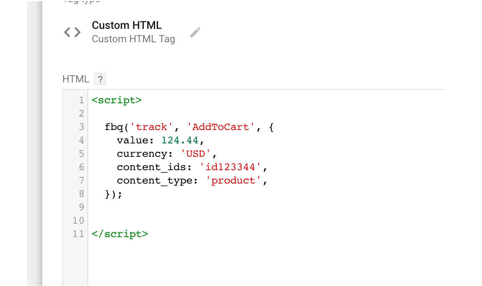Click the opening script tag on line 1

click(117, 100)
